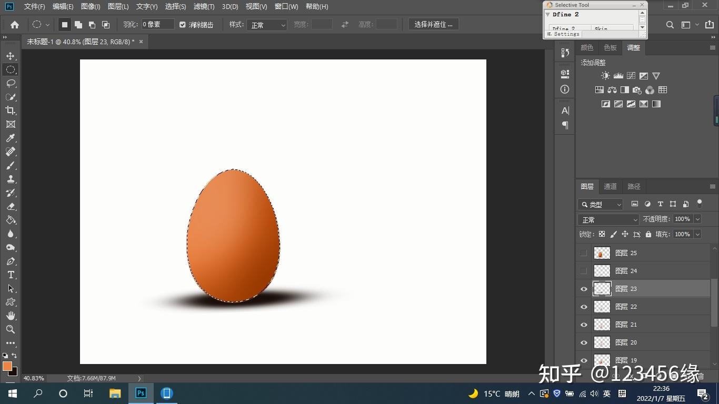This screenshot has height=404, width=719.
Task: Hide the 图层 22 layer
Action: [x=584, y=307]
